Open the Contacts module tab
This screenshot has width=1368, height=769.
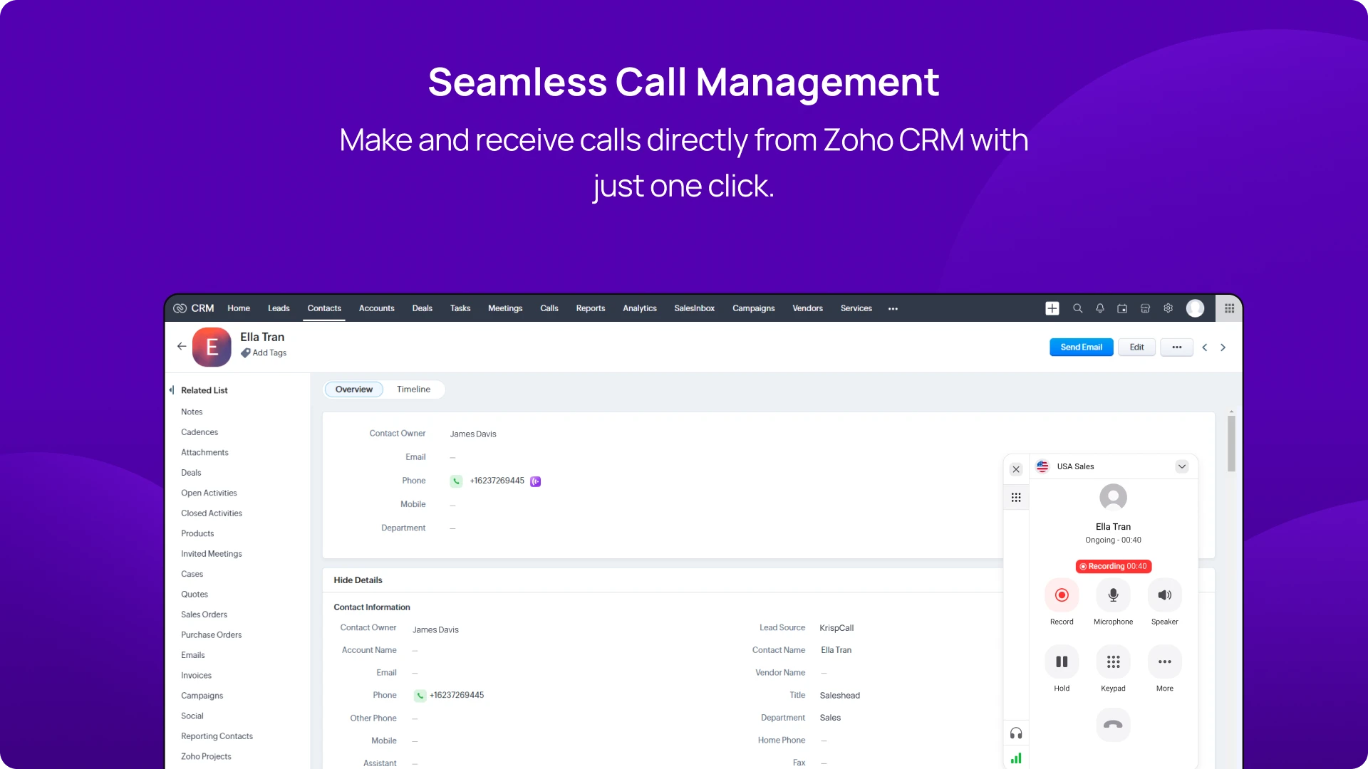324,308
